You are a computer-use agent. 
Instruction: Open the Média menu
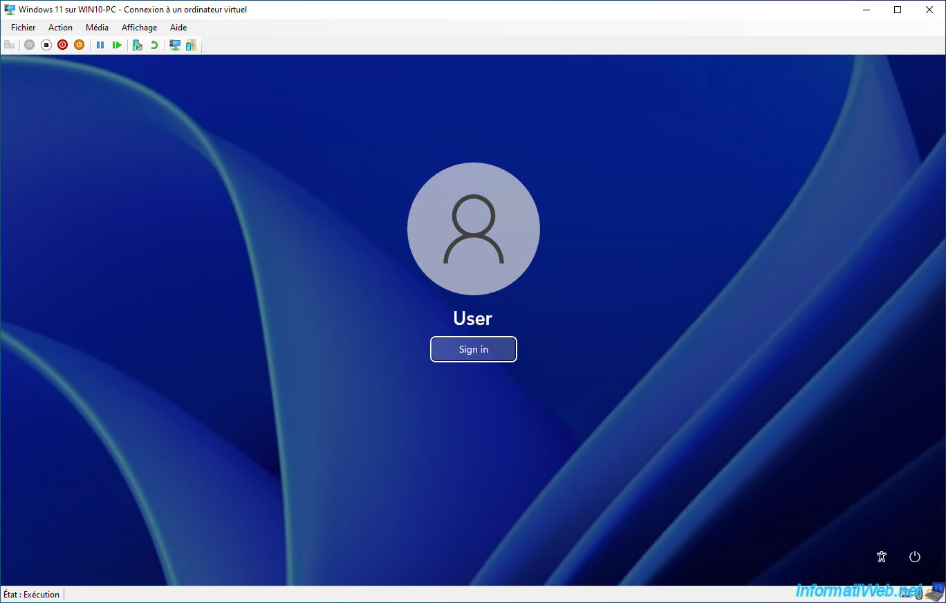click(x=97, y=28)
